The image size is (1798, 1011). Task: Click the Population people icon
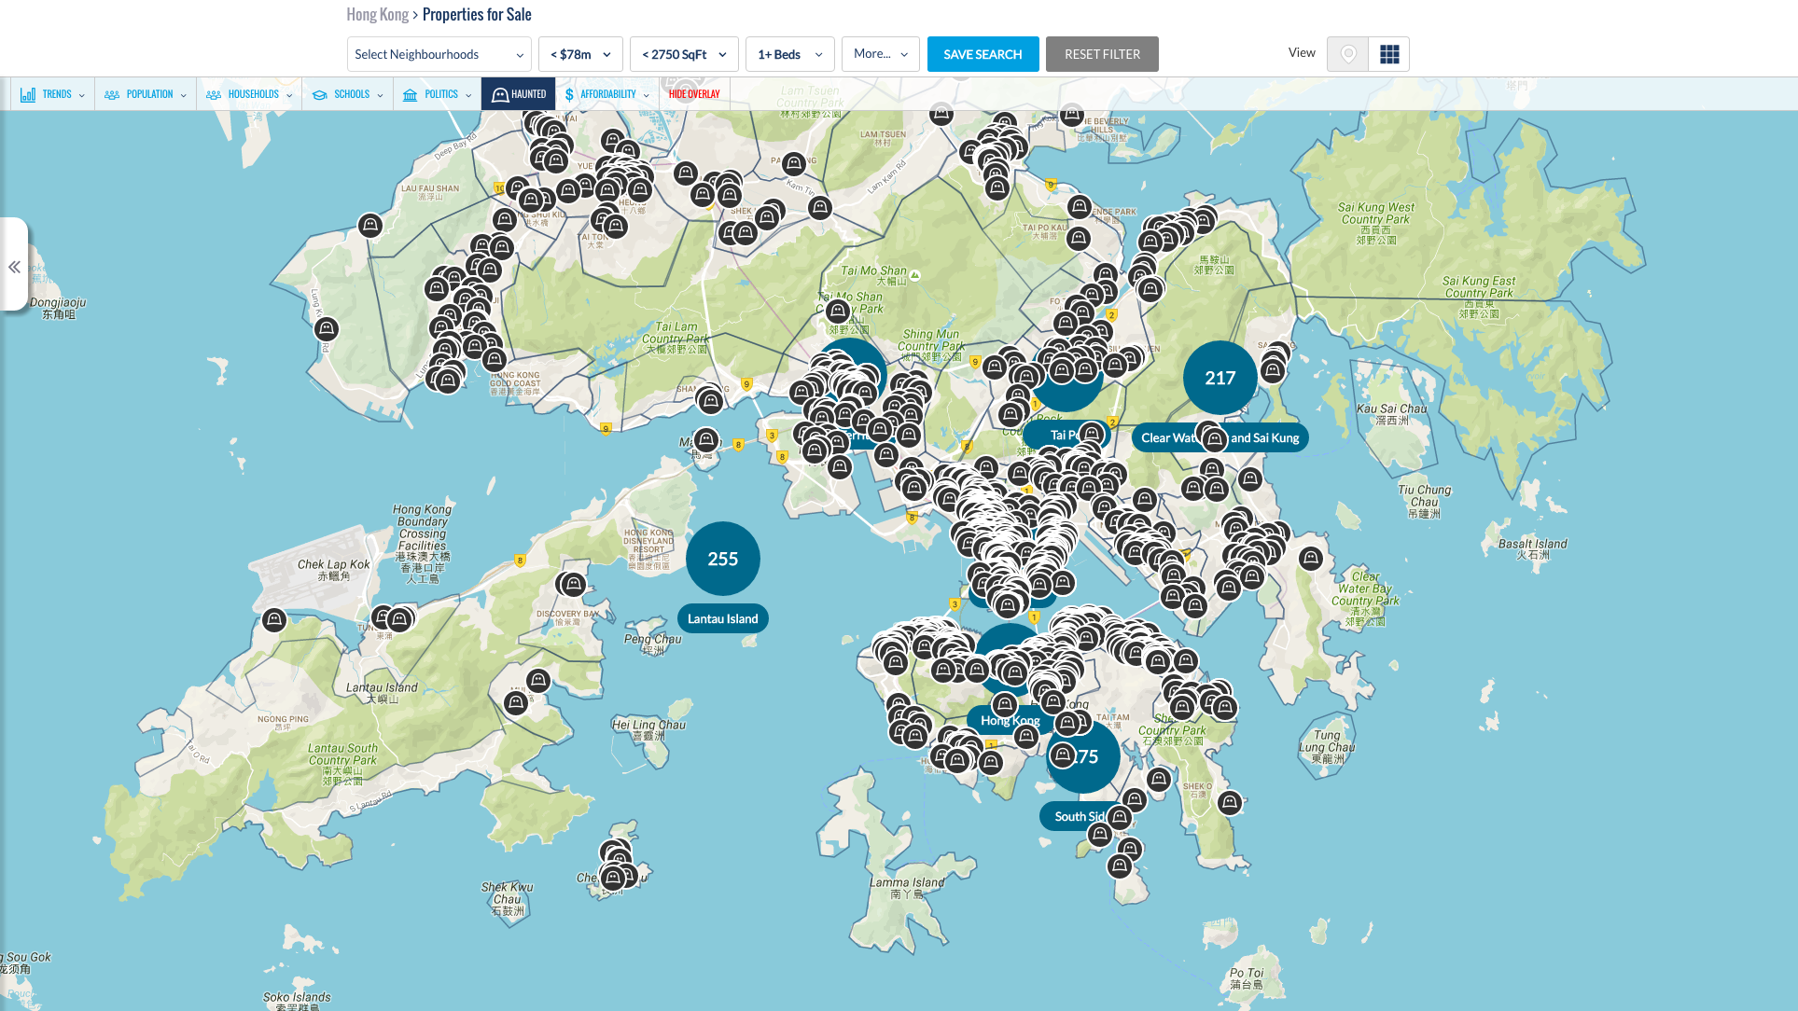pos(112,94)
